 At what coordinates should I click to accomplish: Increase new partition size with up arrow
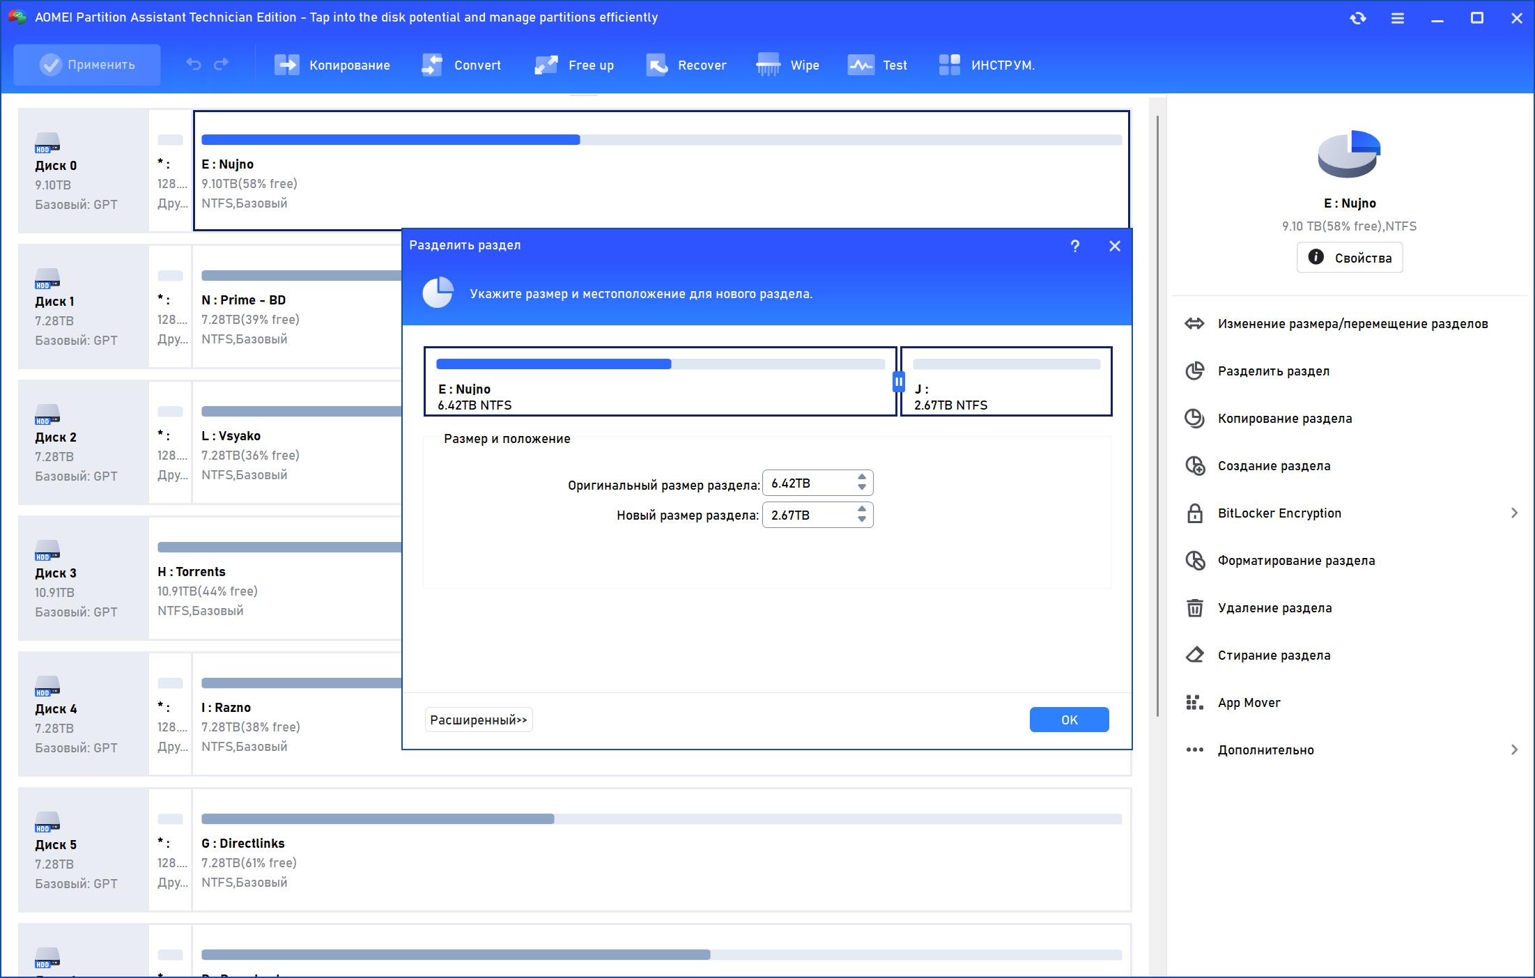point(862,510)
